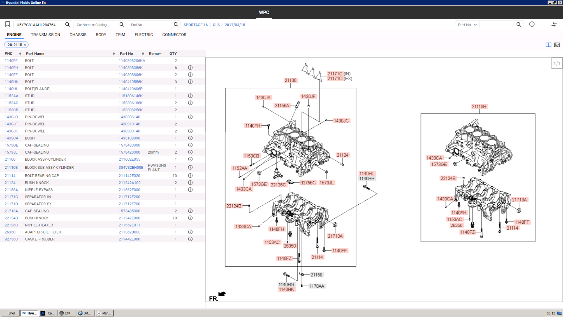Click the Part No search magnifier icon
The image size is (563, 317).
[x=176, y=24]
